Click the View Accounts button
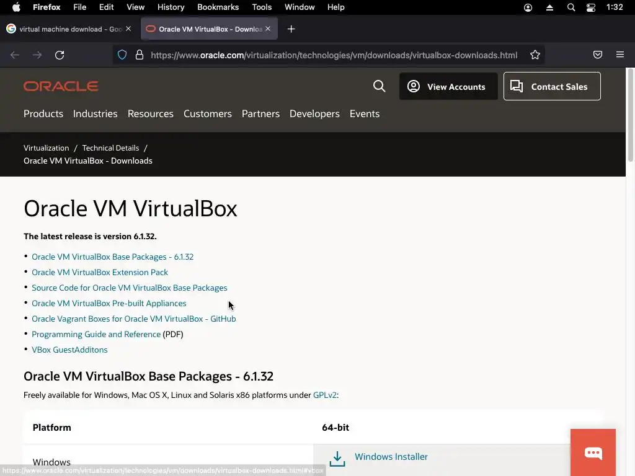635x476 pixels. point(448,86)
